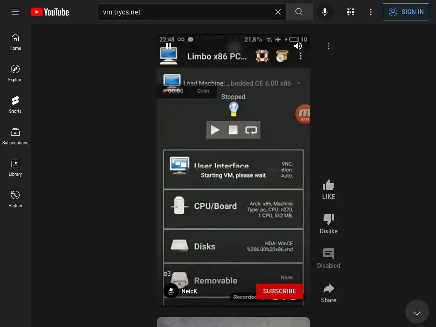Viewport: 436px width, 327px height.
Task: Click the red recorder bubble overlay
Action: click(303, 114)
